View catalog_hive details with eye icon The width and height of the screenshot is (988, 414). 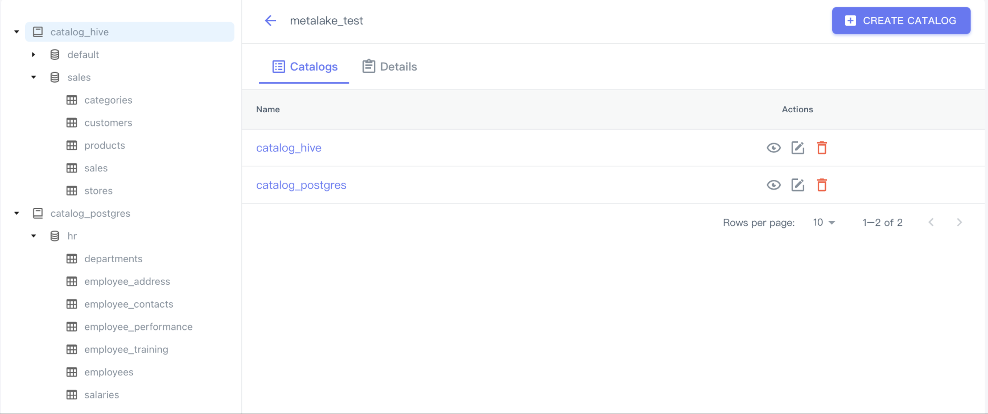pyautogui.click(x=773, y=148)
